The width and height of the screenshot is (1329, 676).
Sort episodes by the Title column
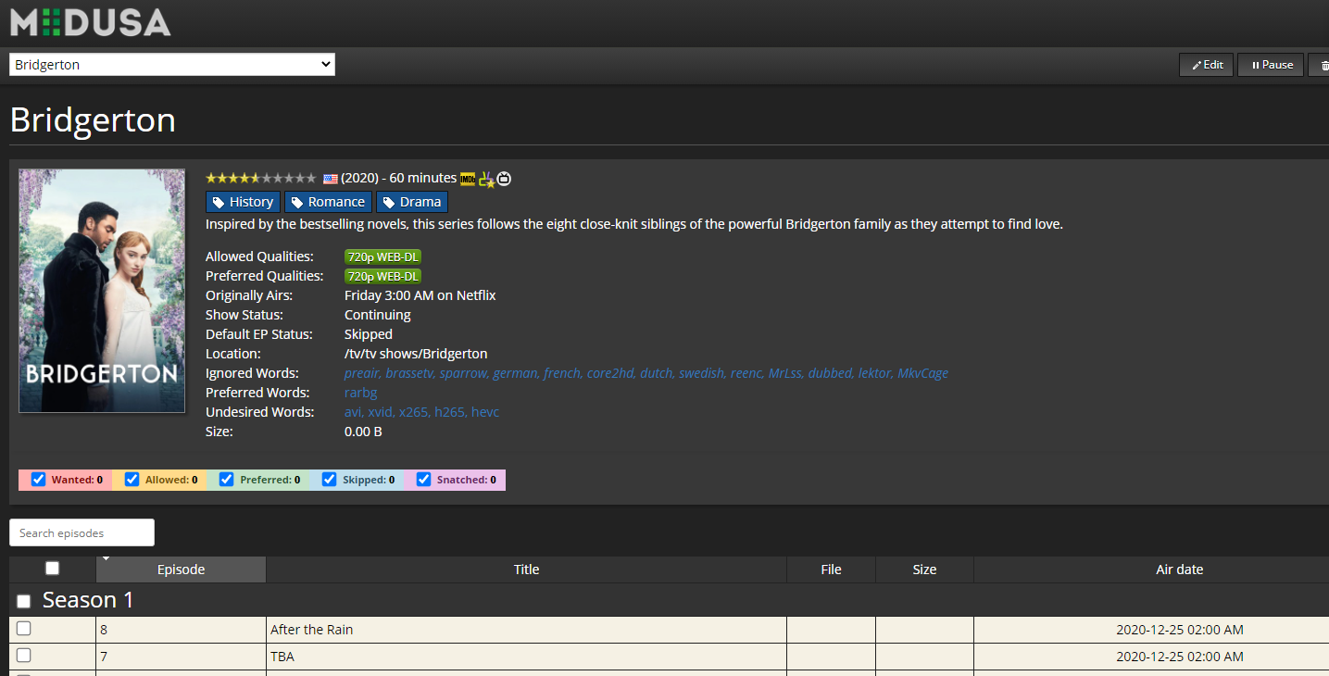(526, 570)
